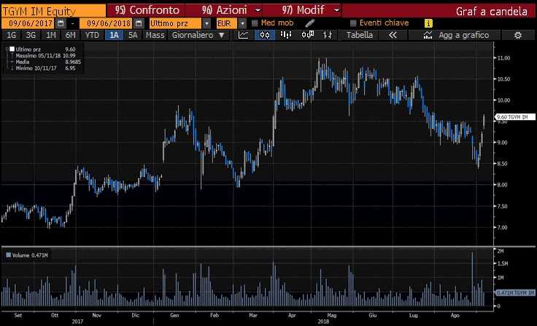This screenshot has height=326, width=537.
Task: Select the bar chart style icon
Action: [285, 35]
